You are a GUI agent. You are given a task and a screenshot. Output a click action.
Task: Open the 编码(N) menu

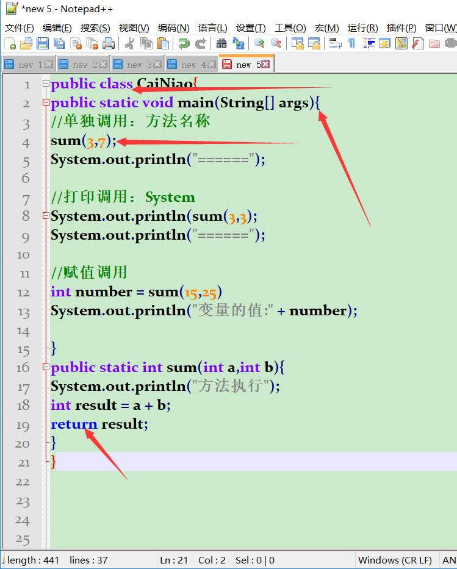(173, 28)
